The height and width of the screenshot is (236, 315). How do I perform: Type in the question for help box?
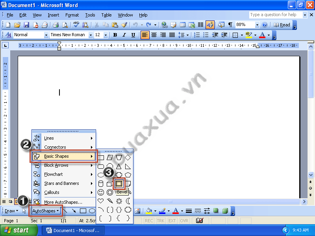(276, 15)
